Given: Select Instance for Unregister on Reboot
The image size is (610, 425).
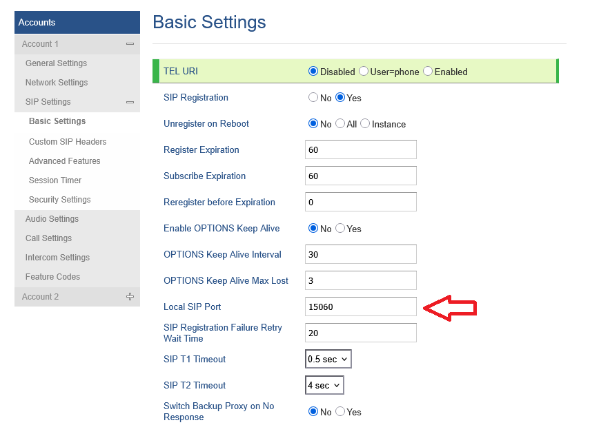Looking at the screenshot, I should (x=365, y=124).
